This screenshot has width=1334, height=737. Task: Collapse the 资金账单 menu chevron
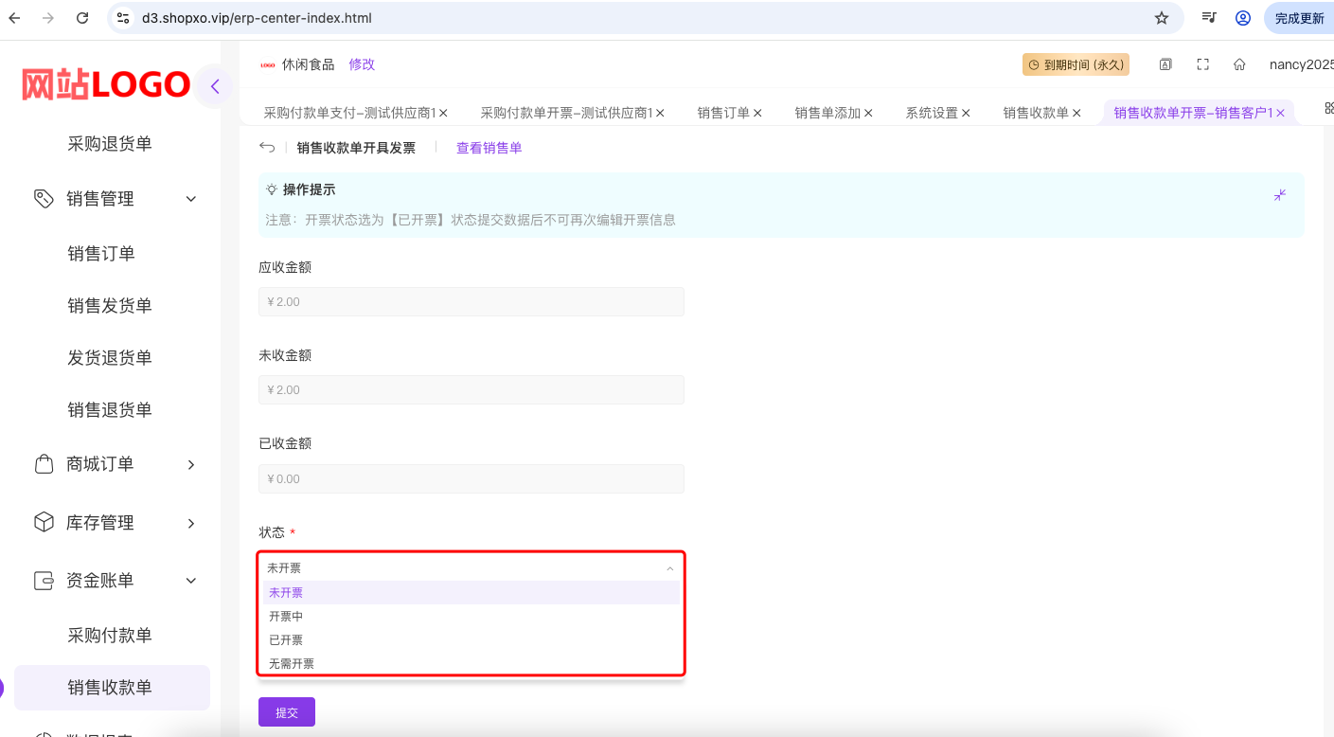pos(191,581)
